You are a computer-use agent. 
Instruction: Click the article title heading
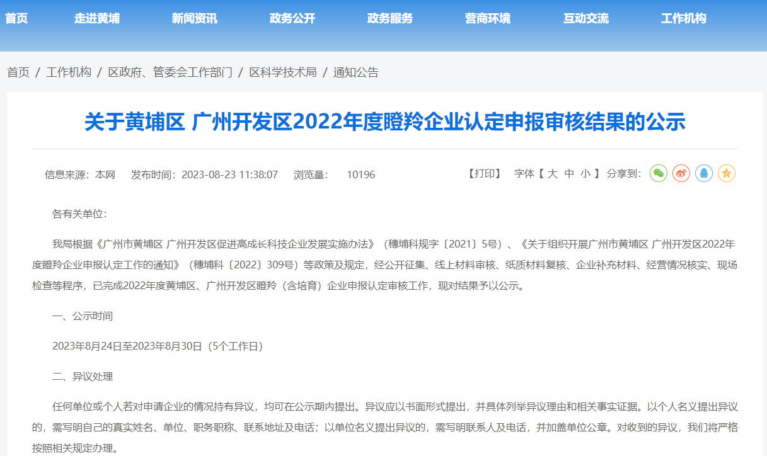tap(384, 122)
